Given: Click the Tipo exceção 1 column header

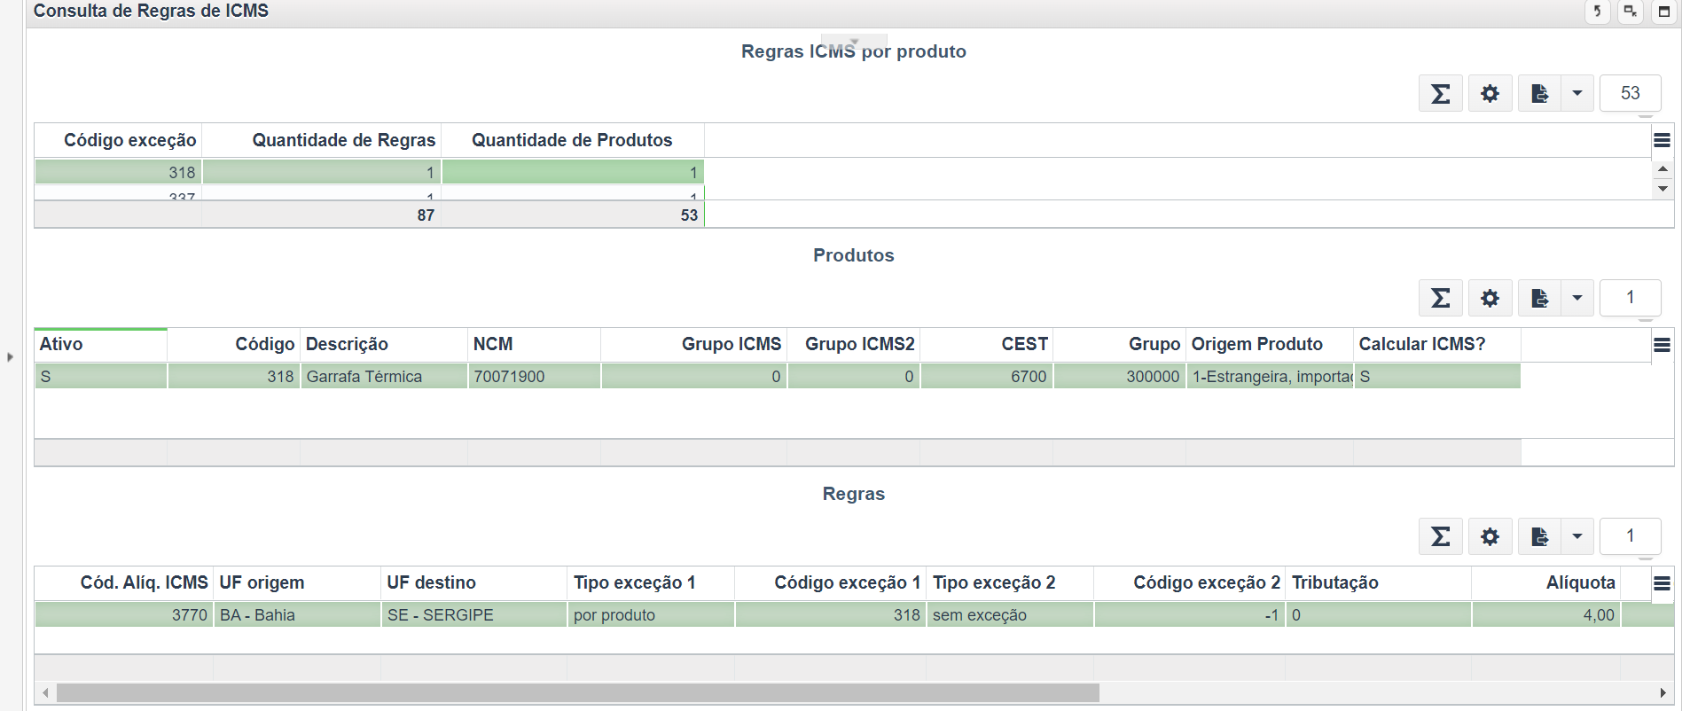Looking at the screenshot, I should point(651,583).
